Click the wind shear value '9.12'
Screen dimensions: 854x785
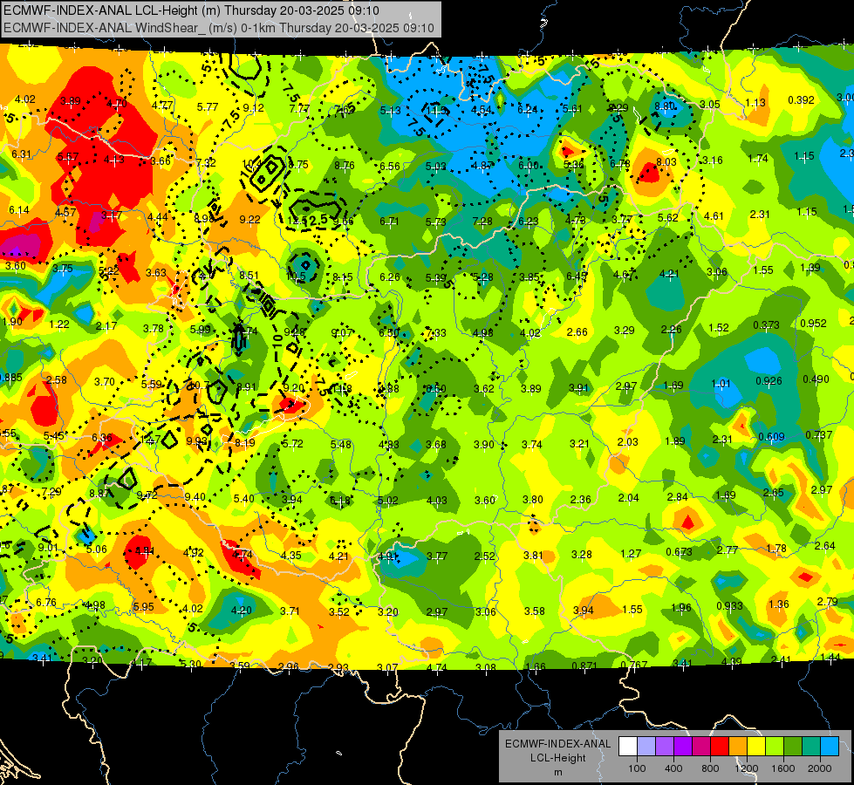[253, 108]
